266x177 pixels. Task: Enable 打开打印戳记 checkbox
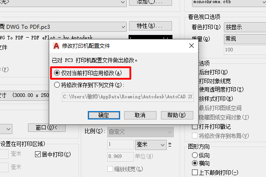[x=195, y=127]
